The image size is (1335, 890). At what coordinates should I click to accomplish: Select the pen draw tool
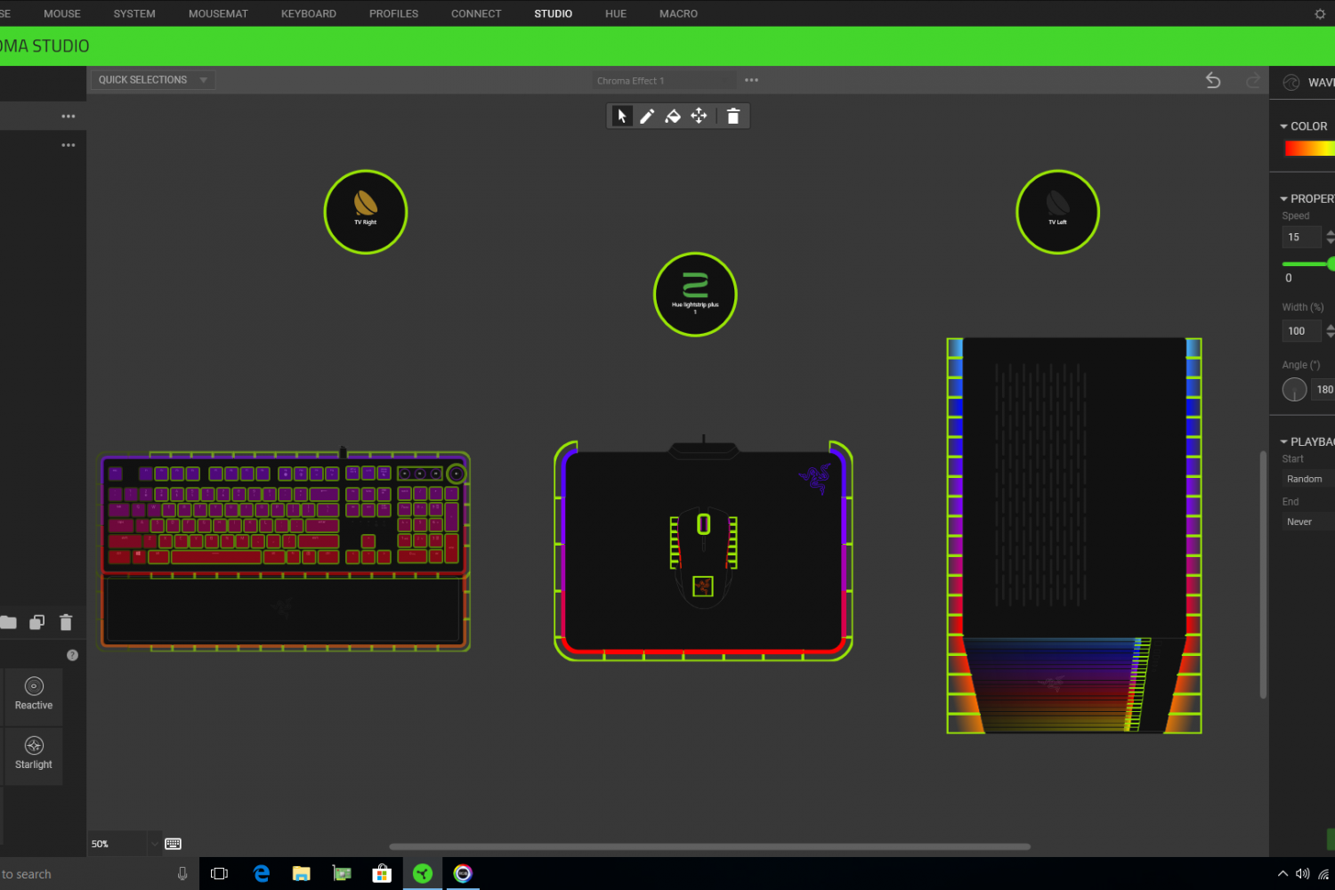(647, 117)
